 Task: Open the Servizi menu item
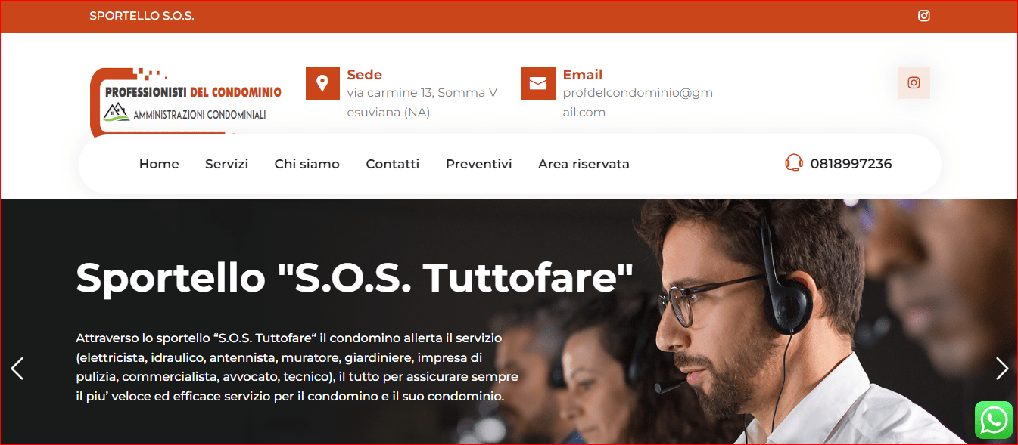coord(226,164)
